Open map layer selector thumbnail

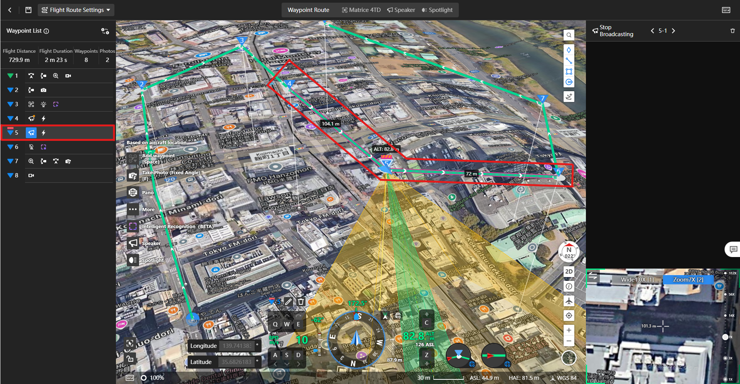click(x=569, y=358)
